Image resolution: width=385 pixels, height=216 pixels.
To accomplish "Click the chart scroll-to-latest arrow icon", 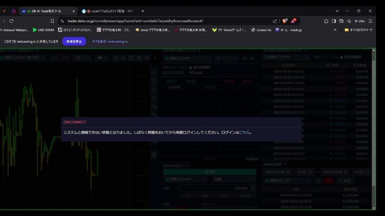I will [147, 58].
